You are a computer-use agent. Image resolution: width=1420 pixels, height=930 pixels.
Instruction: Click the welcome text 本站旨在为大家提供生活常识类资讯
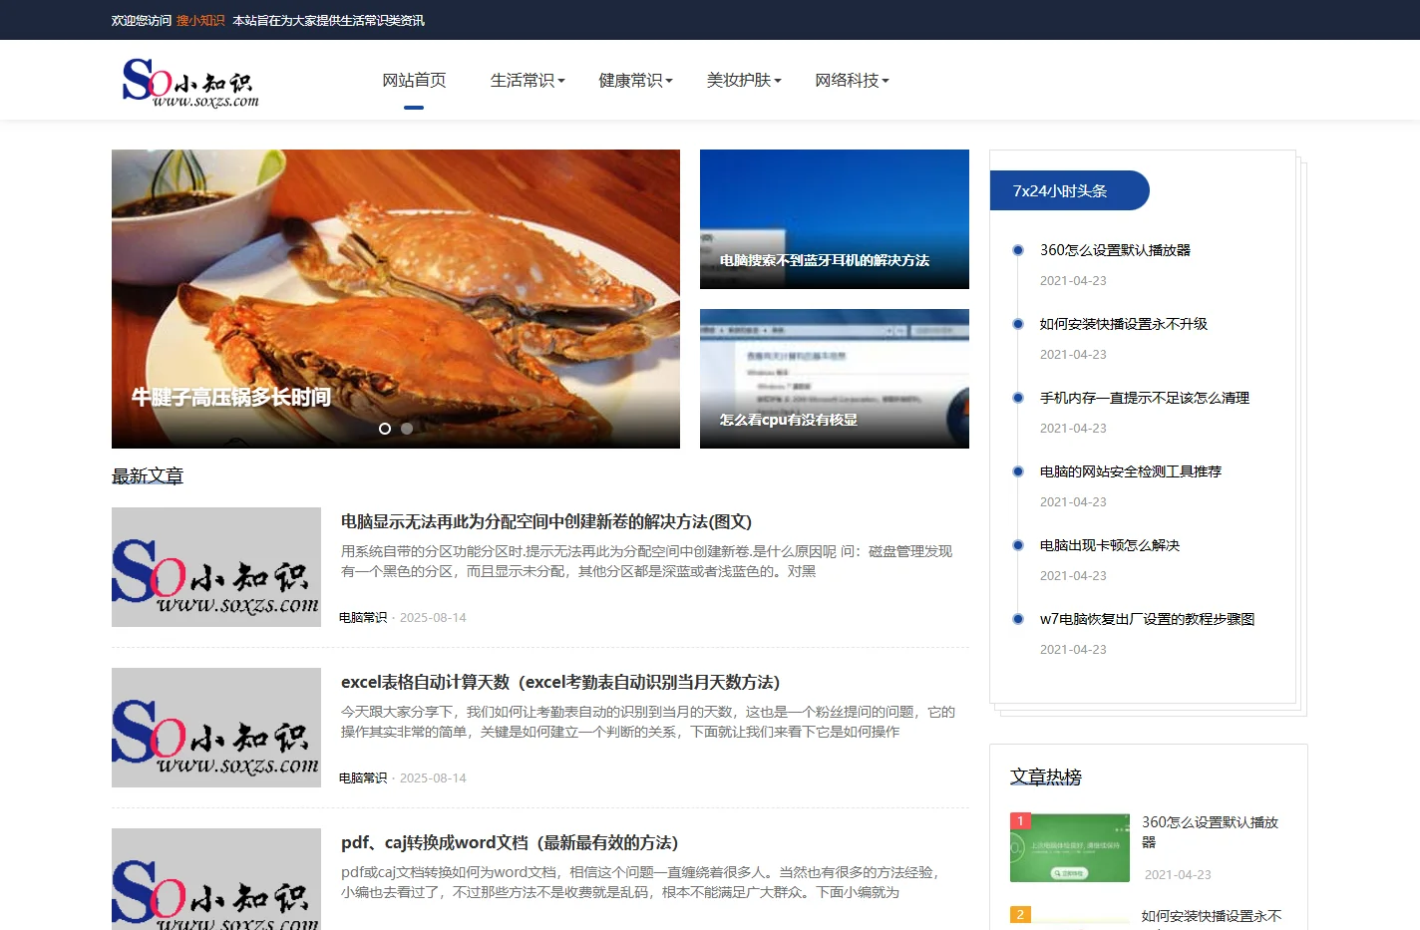328,20
